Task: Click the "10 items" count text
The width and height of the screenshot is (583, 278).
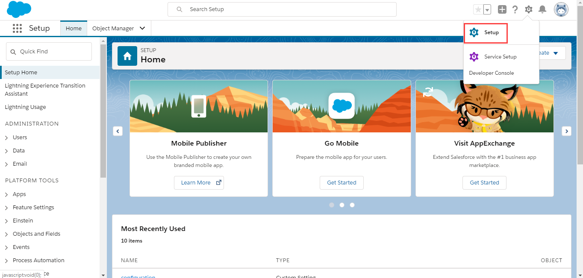Action: (132, 241)
